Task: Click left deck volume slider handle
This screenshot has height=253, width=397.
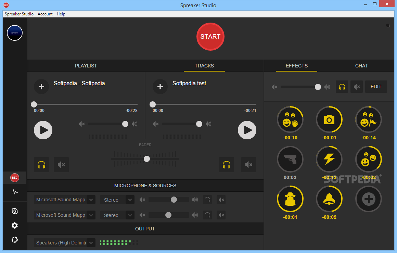Action: (125, 124)
